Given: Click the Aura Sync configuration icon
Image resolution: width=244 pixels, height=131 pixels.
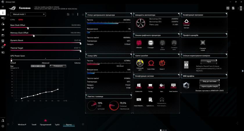Looking at the screenshot, I should (186, 22).
